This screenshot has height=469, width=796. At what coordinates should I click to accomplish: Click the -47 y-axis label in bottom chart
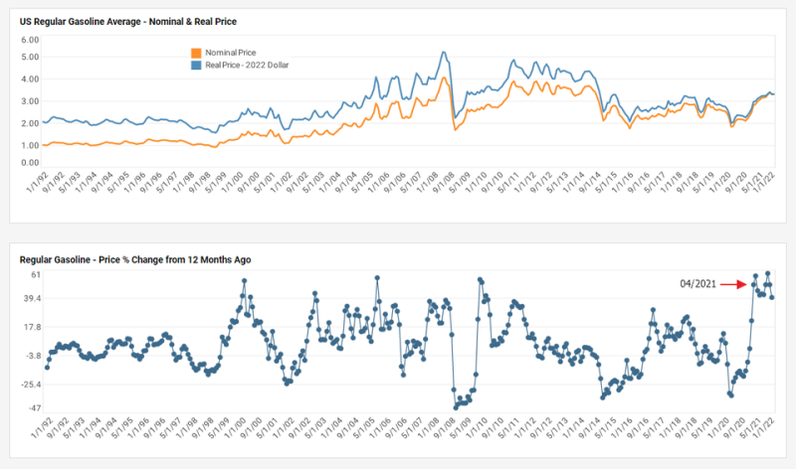pyautogui.click(x=34, y=408)
